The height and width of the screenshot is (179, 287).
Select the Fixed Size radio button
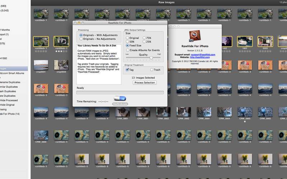tap(127, 45)
